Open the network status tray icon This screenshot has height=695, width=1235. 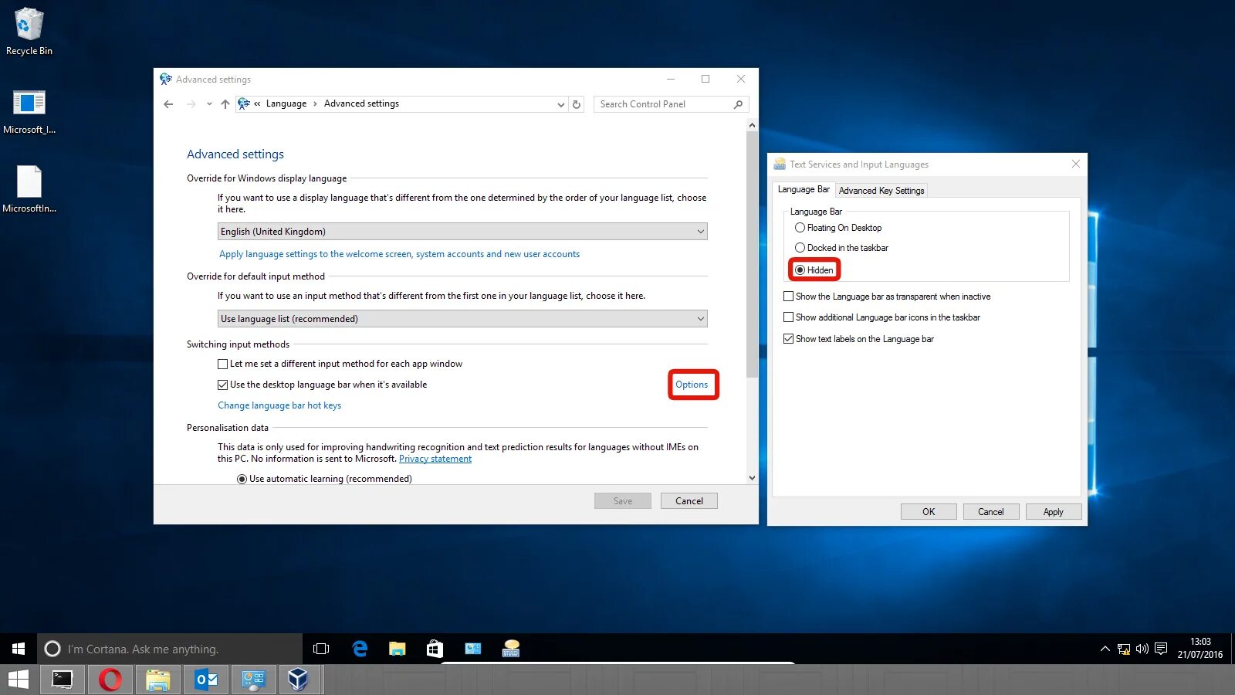[1124, 649]
